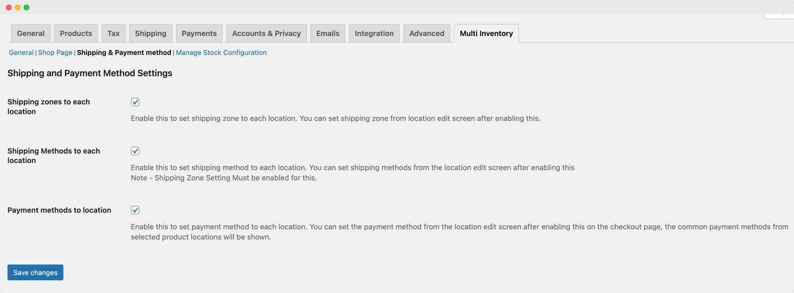Disable Shipping Methods to each location
794x293 pixels.
point(135,151)
